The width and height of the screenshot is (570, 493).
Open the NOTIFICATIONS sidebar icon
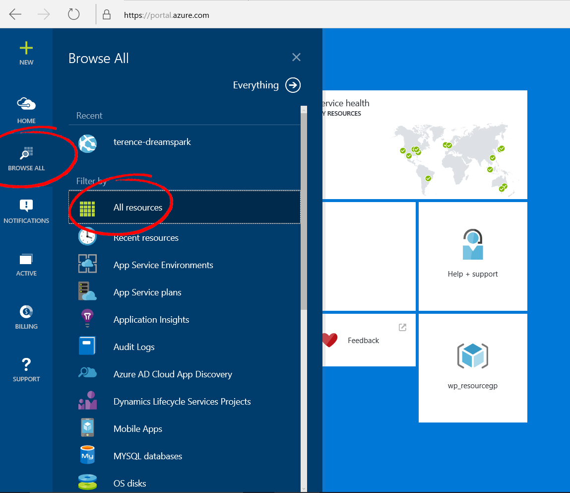pos(26,206)
